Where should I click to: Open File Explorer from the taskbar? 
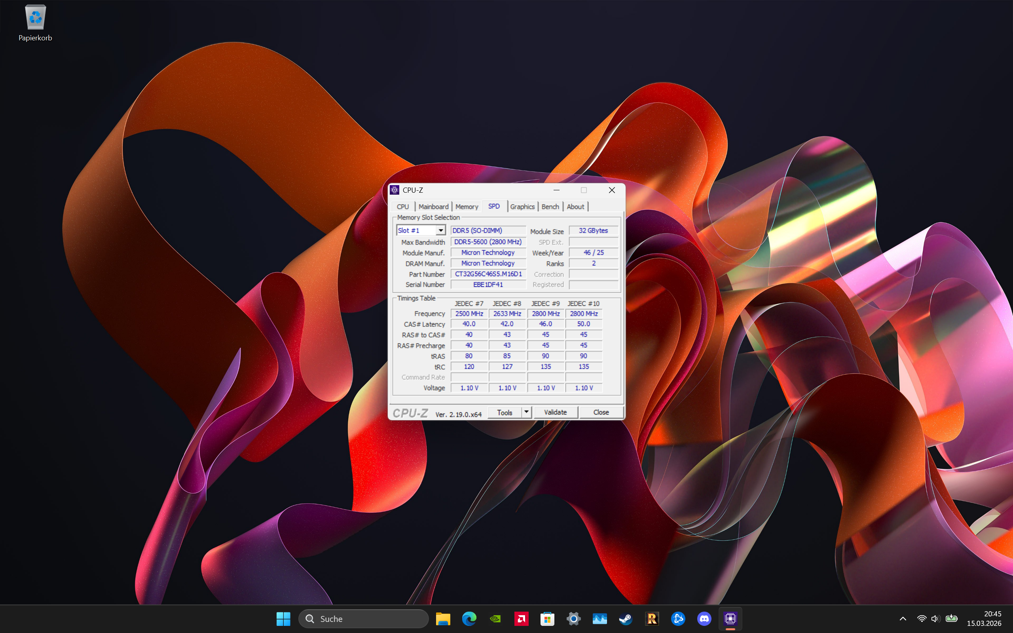pos(443,618)
